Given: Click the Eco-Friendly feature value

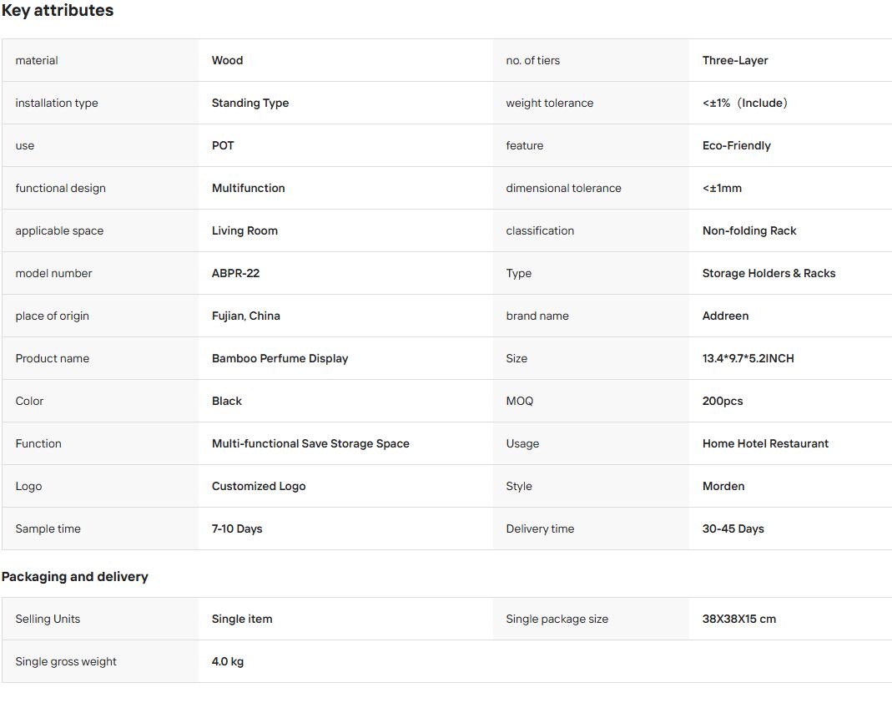Looking at the screenshot, I should pyautogui.click(x=736, y=146).
